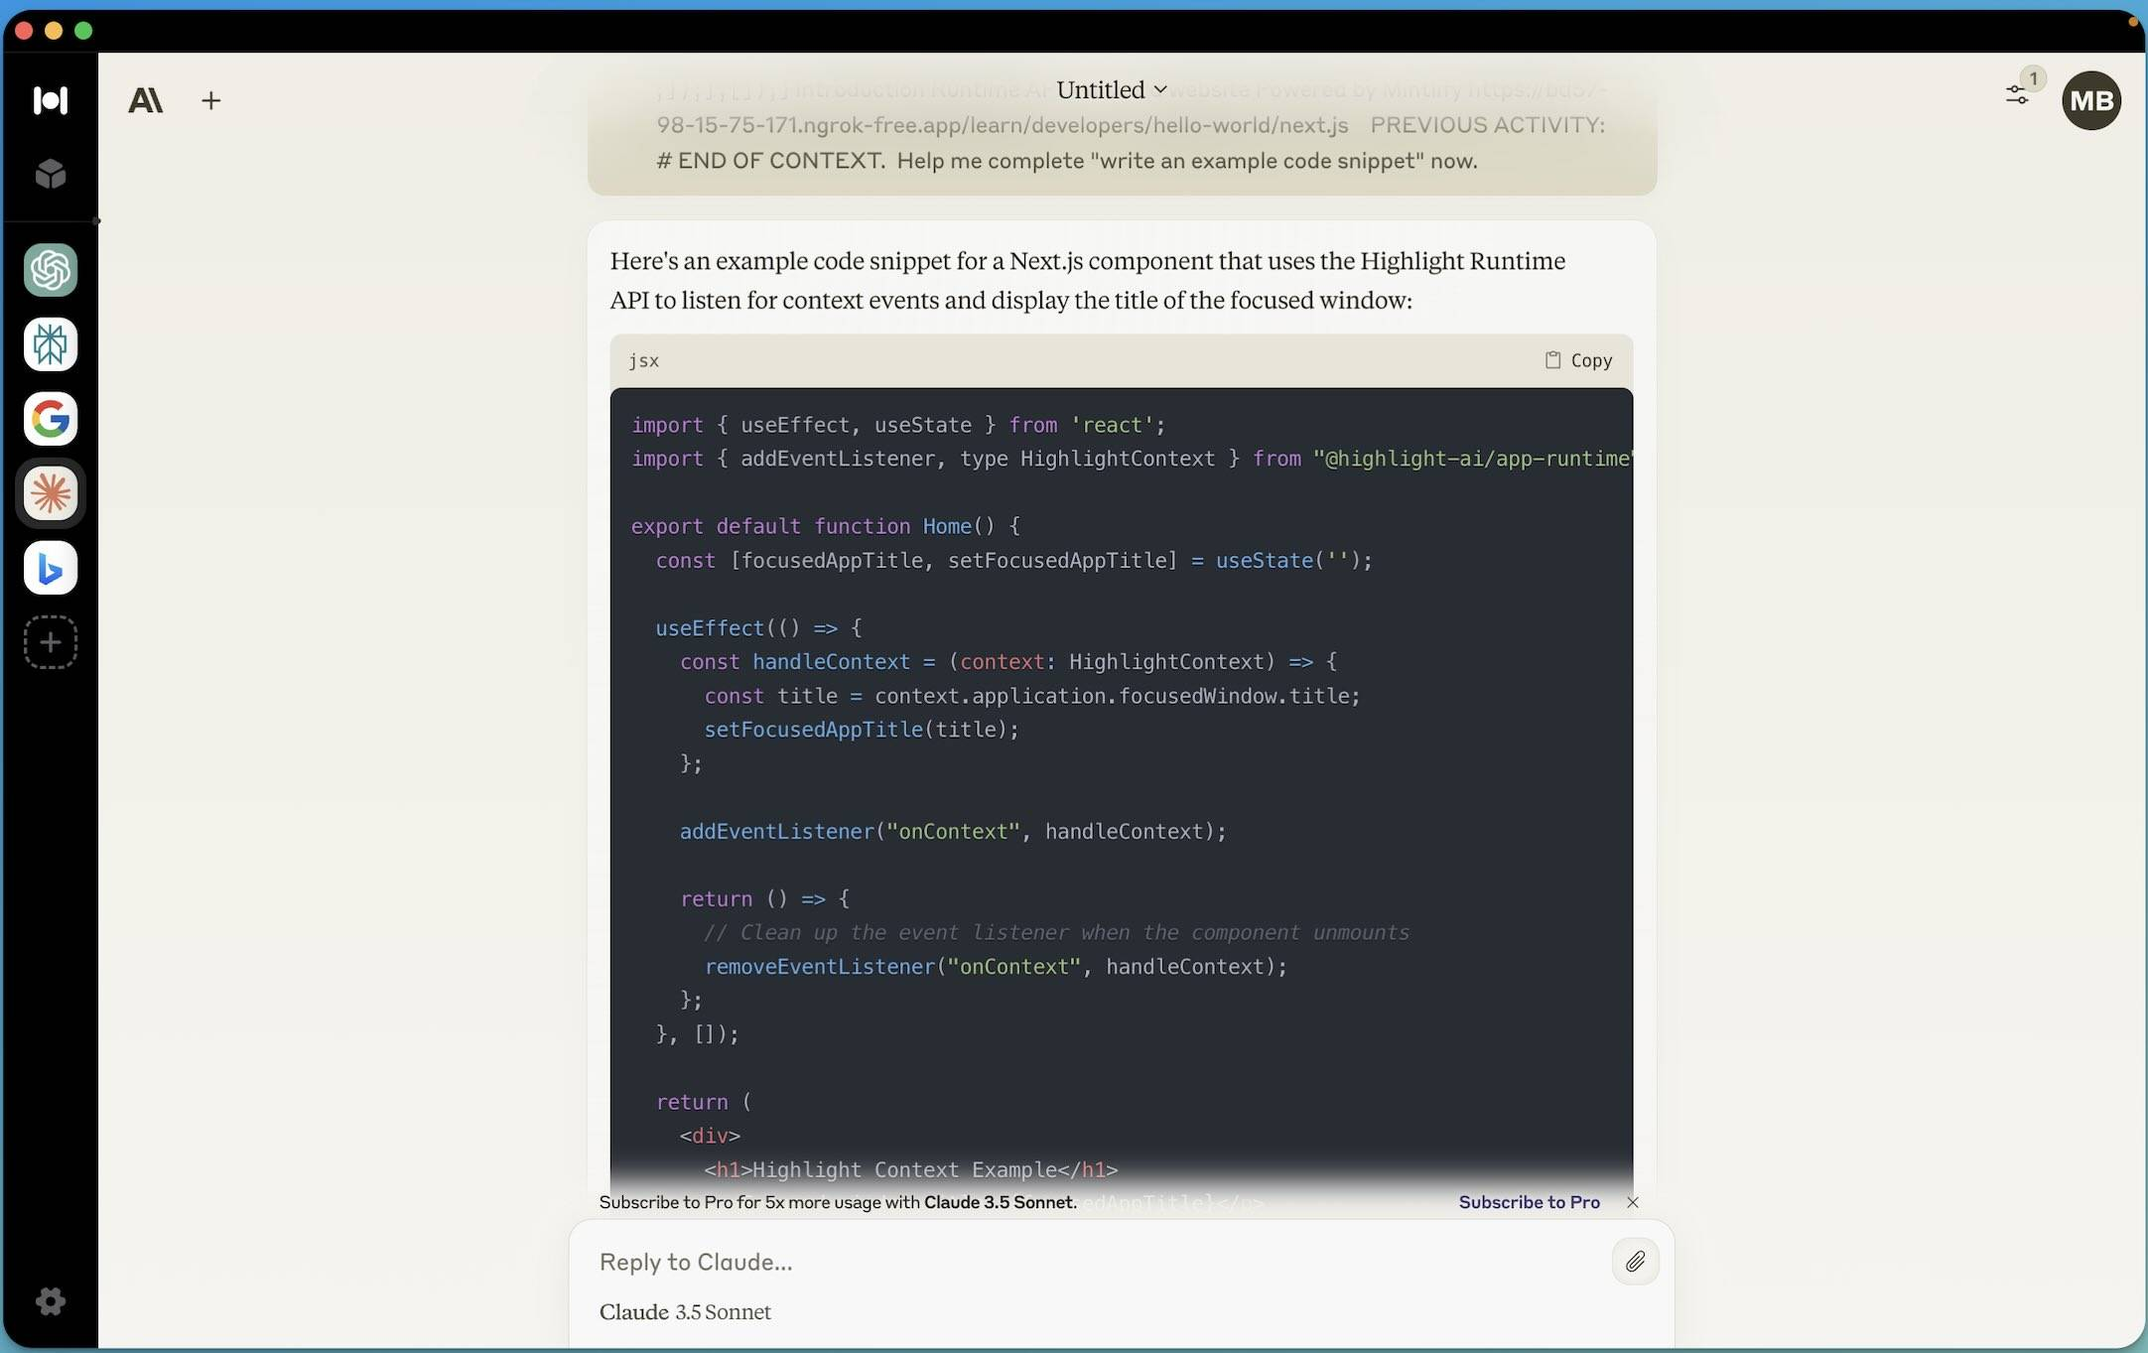Click the 'setFocusedAppTitle(title);' code line
The image size is (2148, 1353).
click(x=862, y=730)
